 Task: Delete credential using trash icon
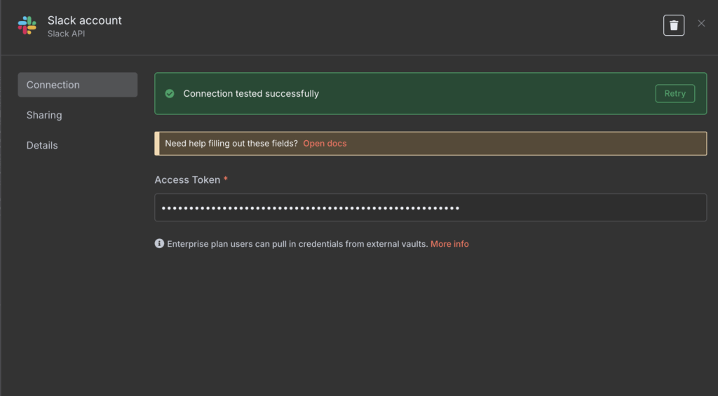(674, 25)
